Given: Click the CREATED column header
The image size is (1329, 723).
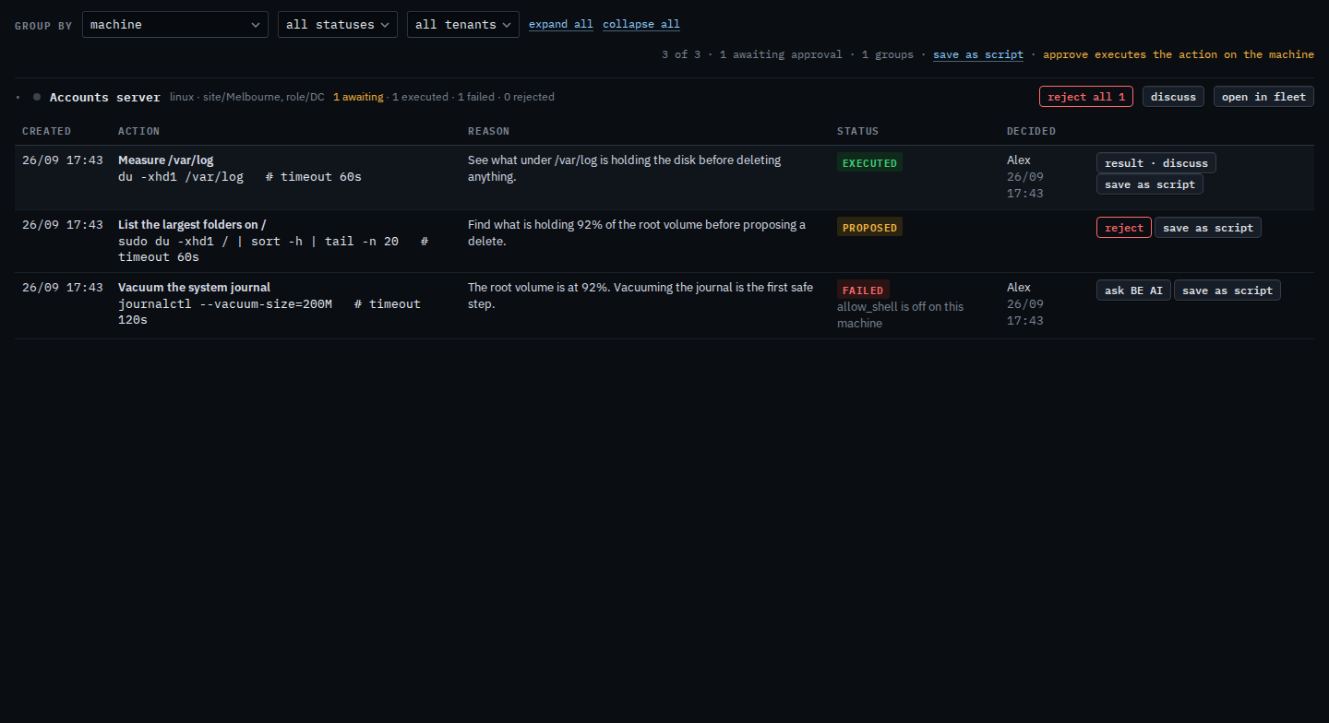Looking at the screenshot, I should 47,131.
